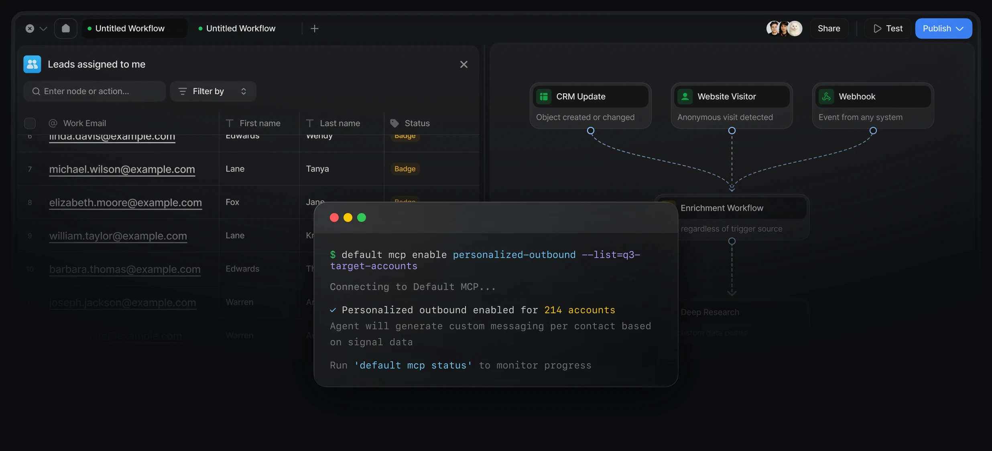Open the Filter by dropdown
This screenshot has height=451, width=992.
pos(213,91)
